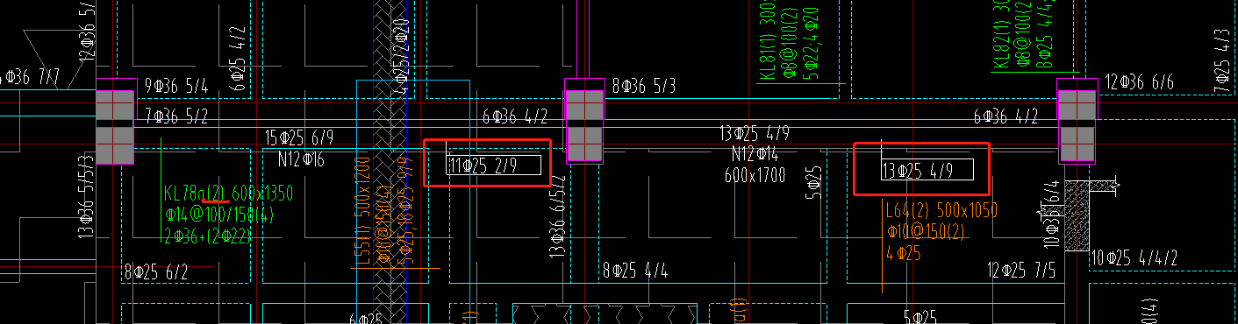
Task: Select green KL78a(2) 600x1350 beam label
Action: coord(228,194)
